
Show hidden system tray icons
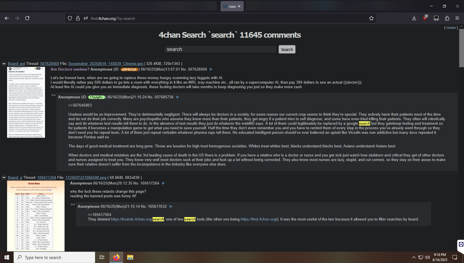coord(414,257)
